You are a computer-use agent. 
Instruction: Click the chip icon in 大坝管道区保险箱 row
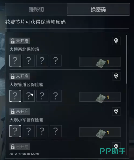[101, 98]
